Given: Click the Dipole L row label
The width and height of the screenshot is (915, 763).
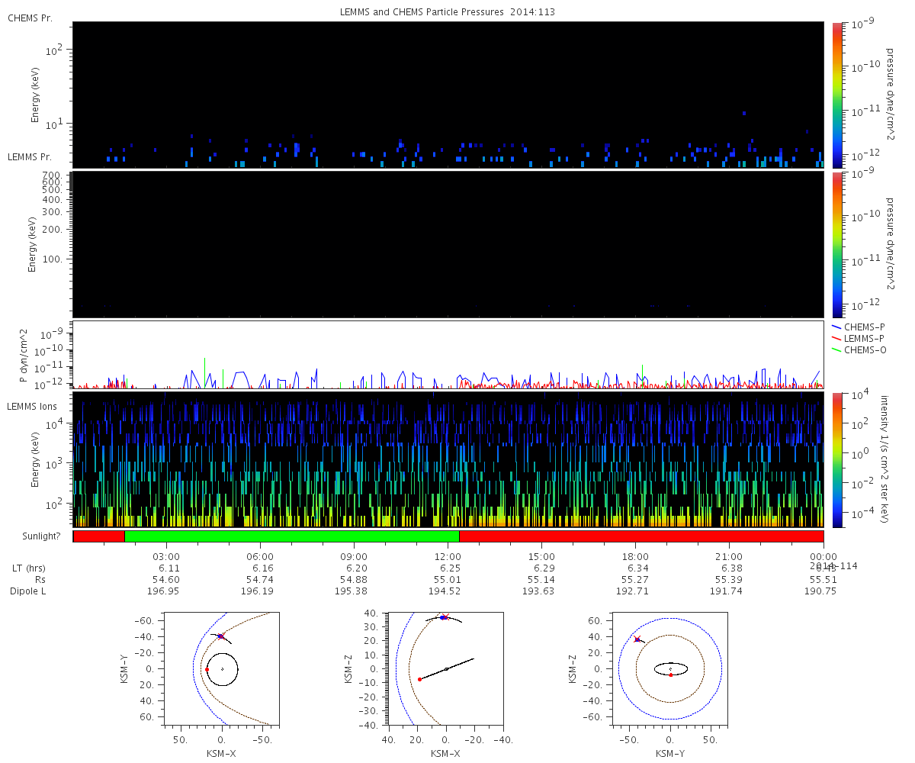Looking at the screenshot, I should tap(29, 591).
